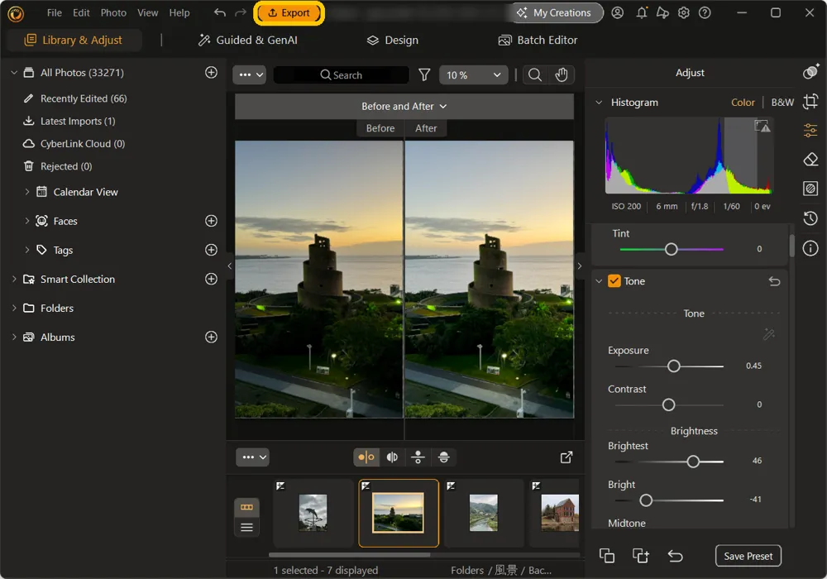This screenshot has width=827, height=579.
Task: Collapse the Histogram section
Action: click(599, 103)
